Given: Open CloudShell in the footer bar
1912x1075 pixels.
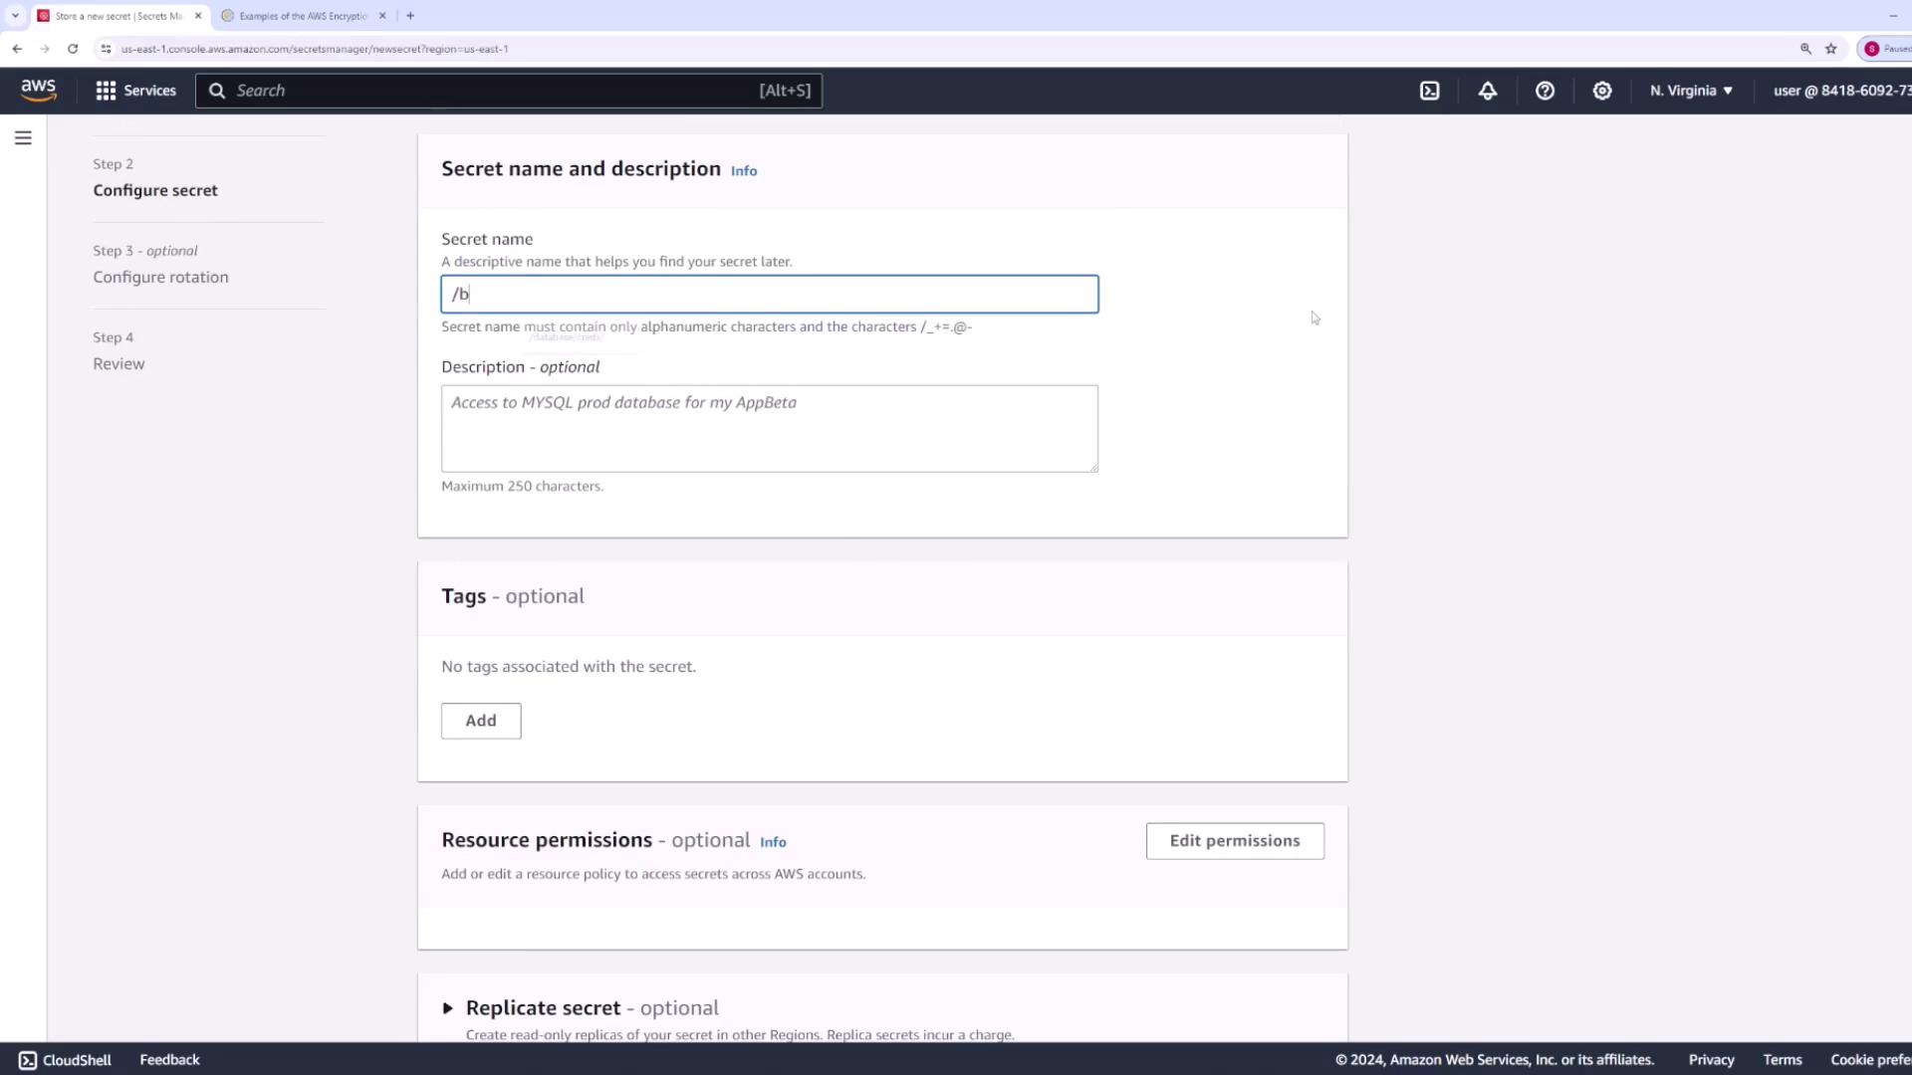Looking at the screenshot, I should coord(65,1059).
